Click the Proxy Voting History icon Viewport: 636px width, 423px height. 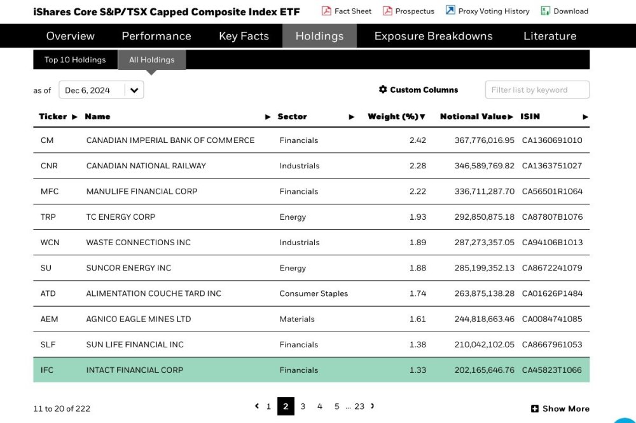tap(450, 10)
